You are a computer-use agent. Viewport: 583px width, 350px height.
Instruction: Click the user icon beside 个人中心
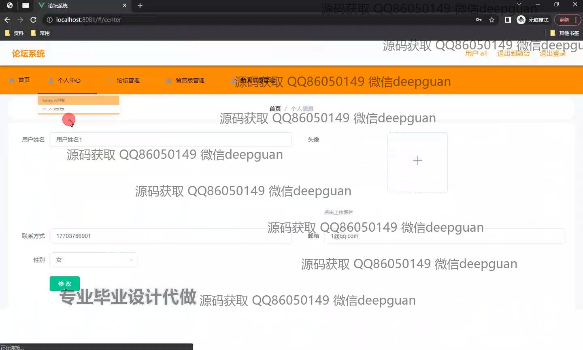coord(51,80)
